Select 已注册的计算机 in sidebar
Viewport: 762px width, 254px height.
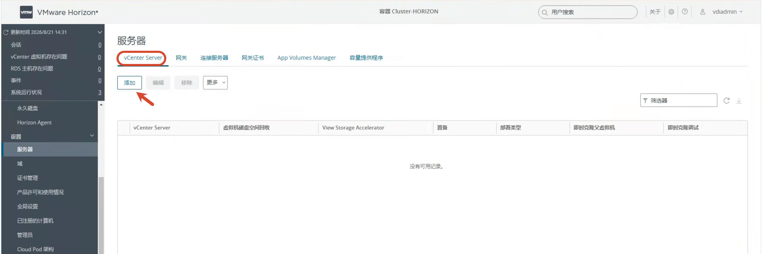[35, 221]
